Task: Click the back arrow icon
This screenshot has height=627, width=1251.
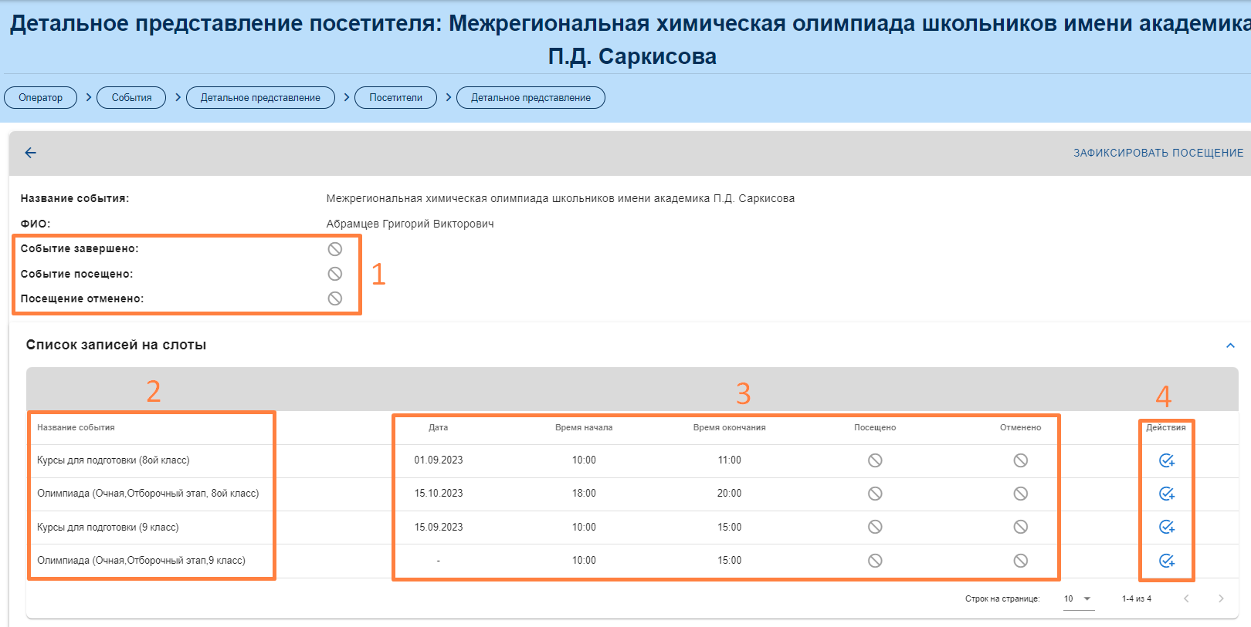Action: pyautogui.click(x=31, y=153)
